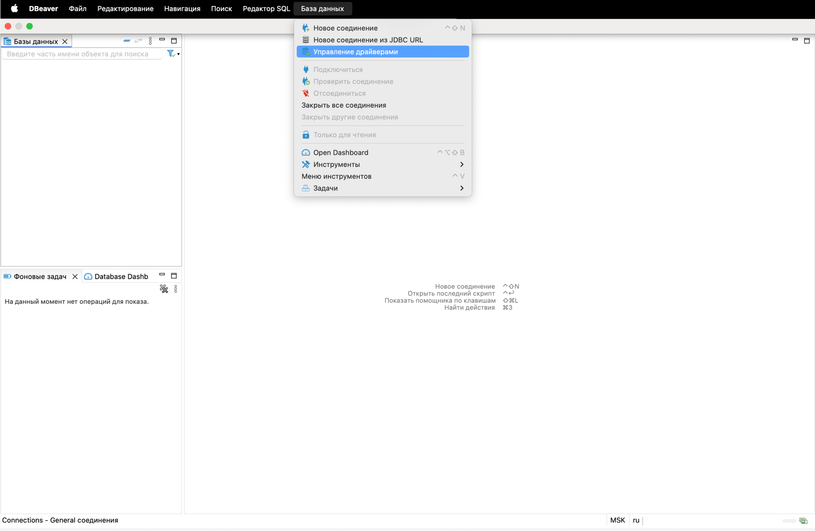Click the remove finished tasks icon
Screen dimensions: 815x531
pyautogui.click(x=164, y=289)
